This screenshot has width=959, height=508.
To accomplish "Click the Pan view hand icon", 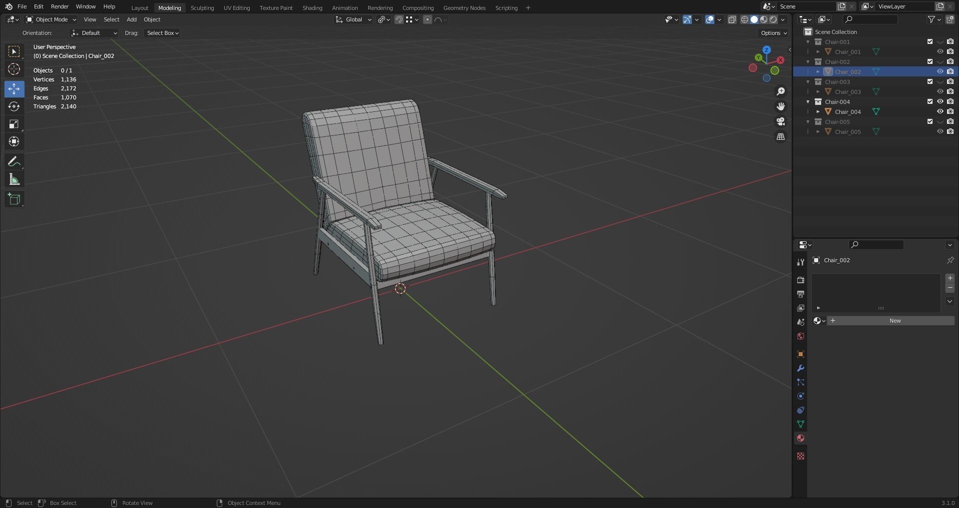I will pyautogui.click(x=781, y=106).
